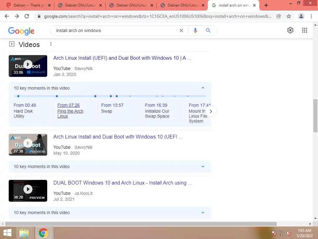Play the 38:28 preview video thumbnail
The width and height of the screenshot is (318, 239).
[28, 191]
